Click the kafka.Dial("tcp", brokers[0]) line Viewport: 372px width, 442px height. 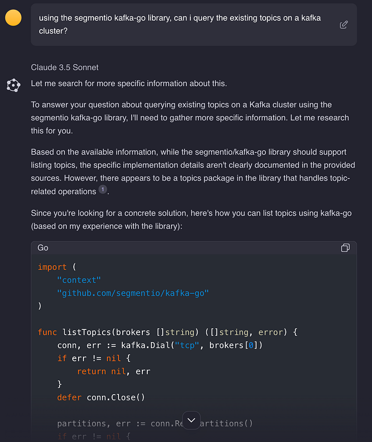[160, 345]
